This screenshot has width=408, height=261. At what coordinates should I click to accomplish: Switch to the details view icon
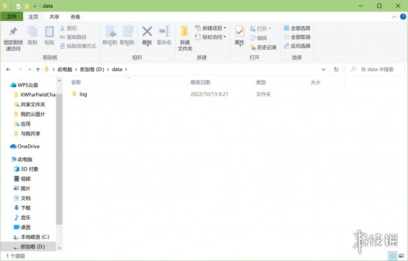pyautogui.click(x=393, y=256)
